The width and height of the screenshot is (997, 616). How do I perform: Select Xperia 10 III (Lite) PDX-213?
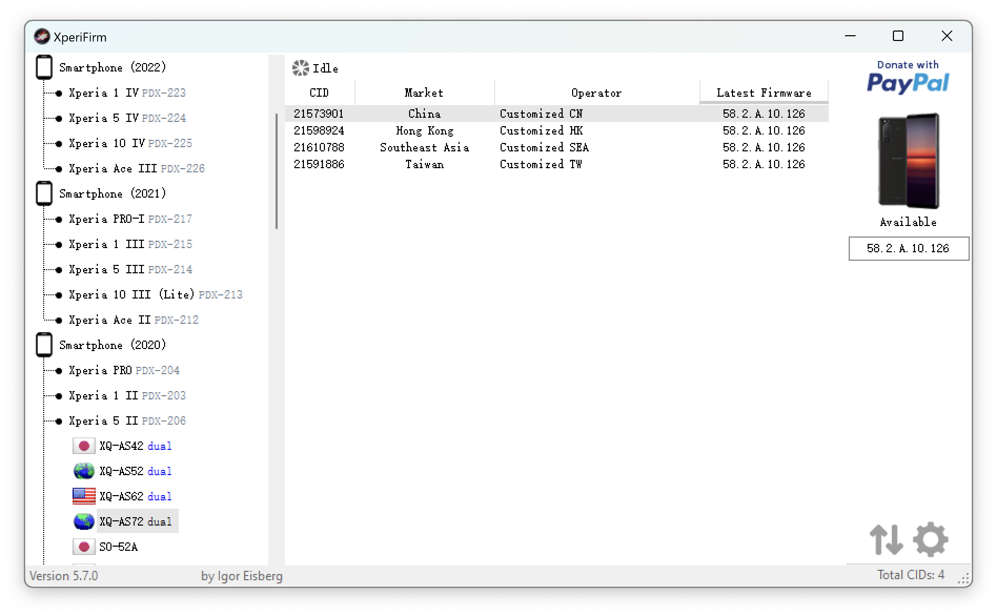click(x=156, y=294)
